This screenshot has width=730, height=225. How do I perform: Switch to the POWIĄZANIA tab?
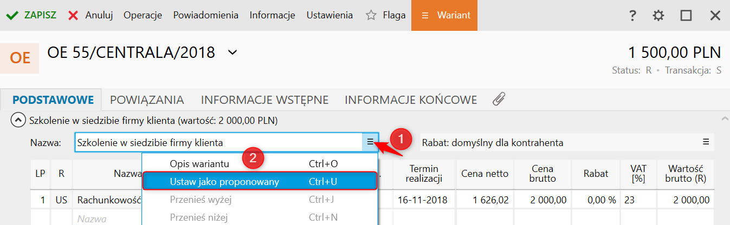[x=147, y=100]
